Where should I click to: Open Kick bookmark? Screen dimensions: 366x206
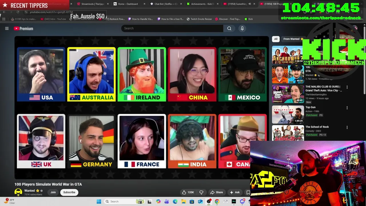point(248,19)
